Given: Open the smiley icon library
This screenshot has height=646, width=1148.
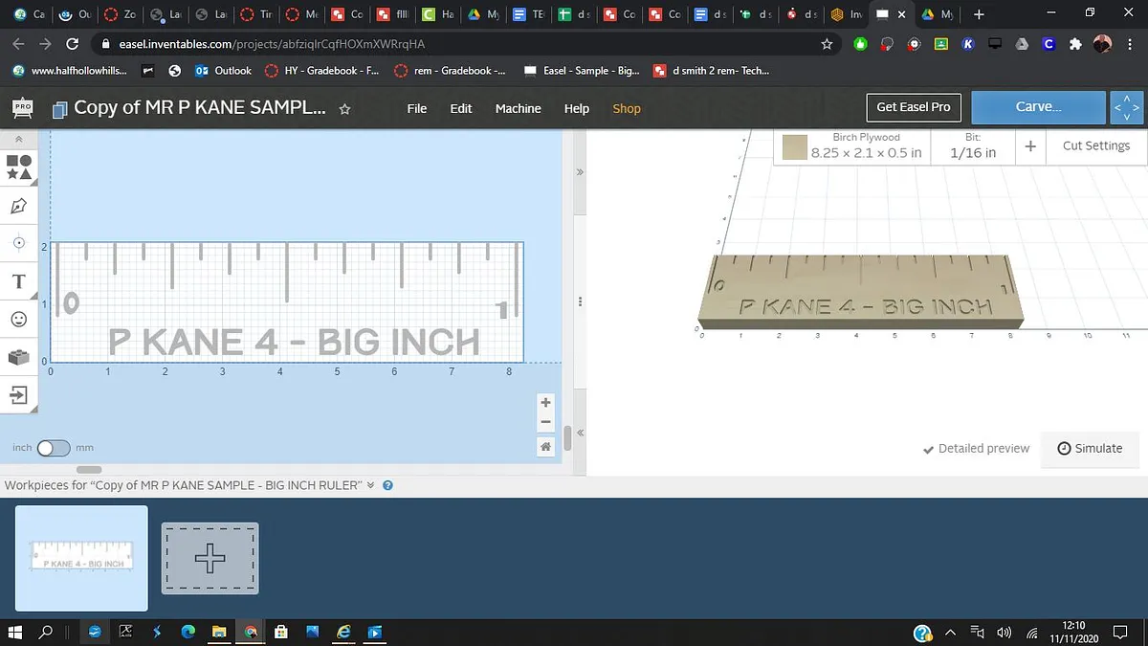Looking at the screenshot, I should 19,319.
